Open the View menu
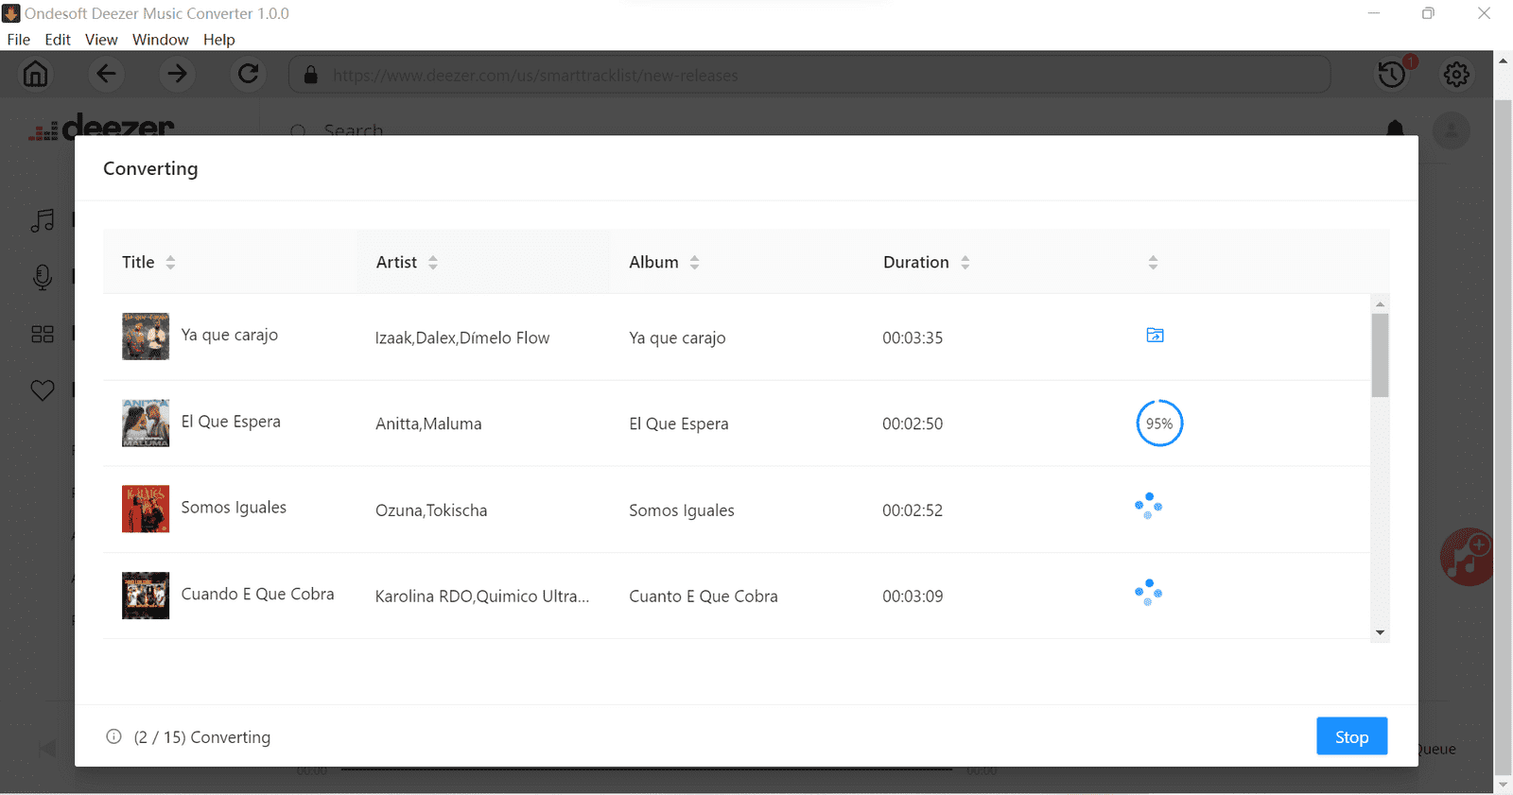The width and height of the screenshot is (1513, 795). (x=101, y=40)
